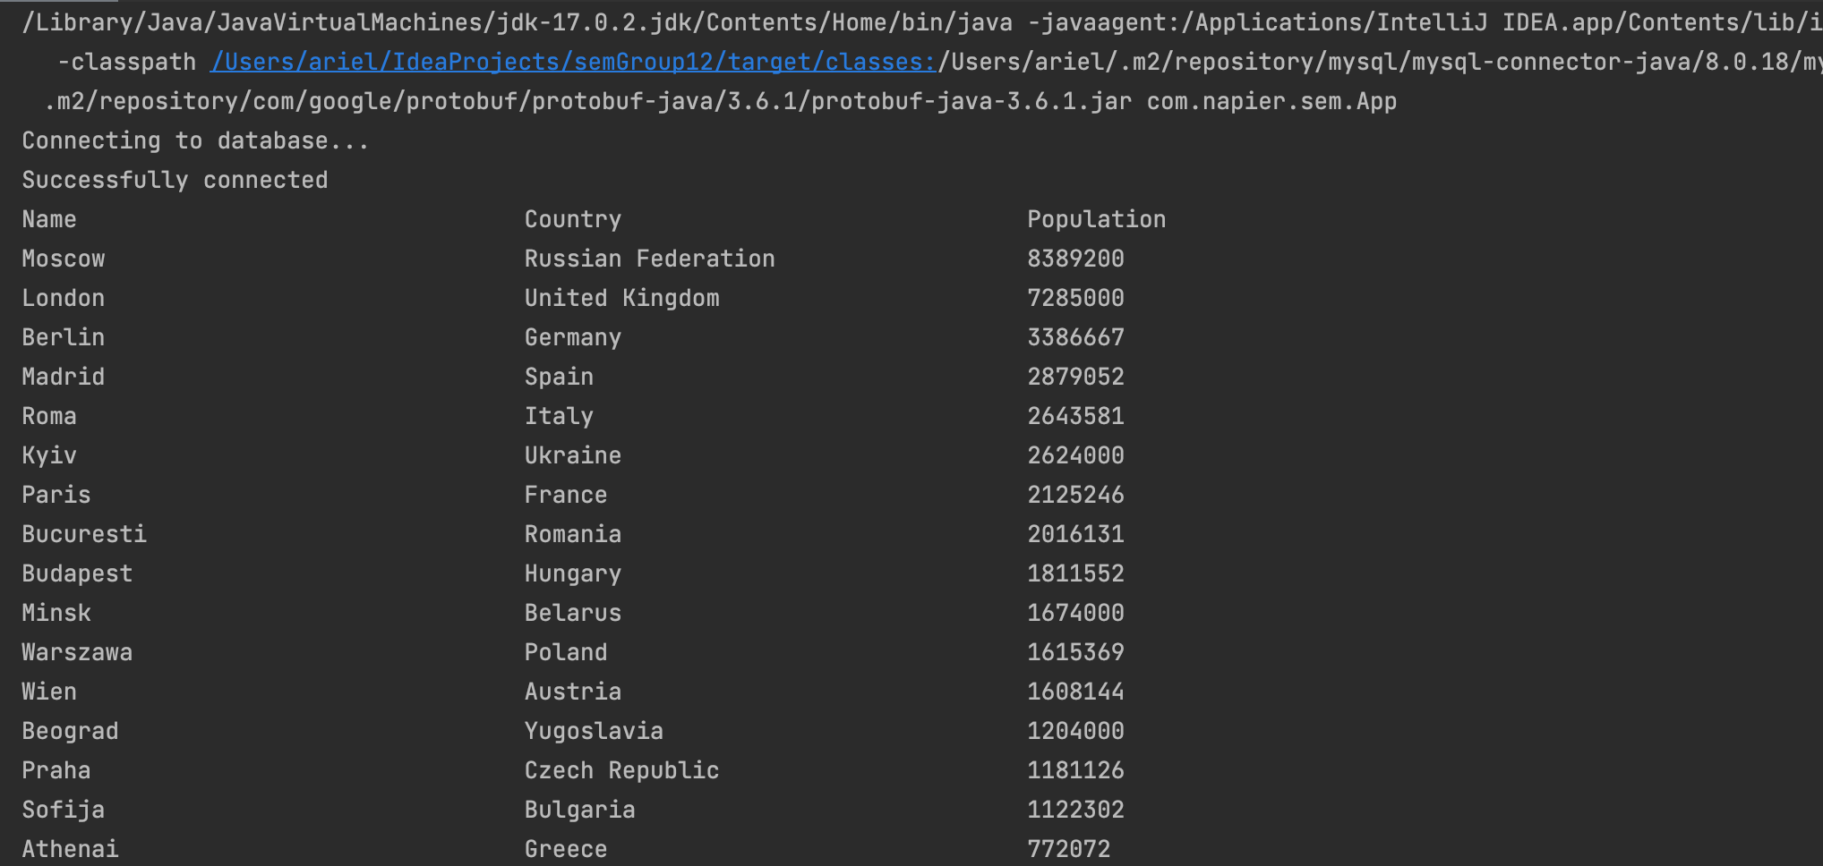Select the Romania country text
1823x866 pixels.
(573, 534)
